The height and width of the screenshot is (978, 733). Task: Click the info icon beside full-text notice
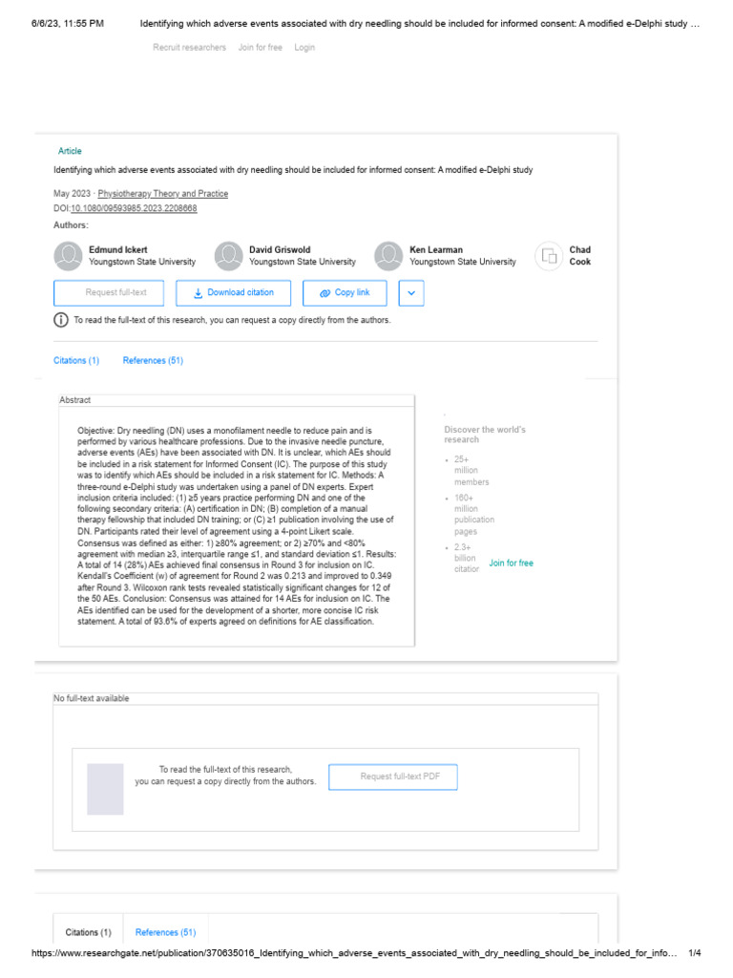tap(61, 320)
